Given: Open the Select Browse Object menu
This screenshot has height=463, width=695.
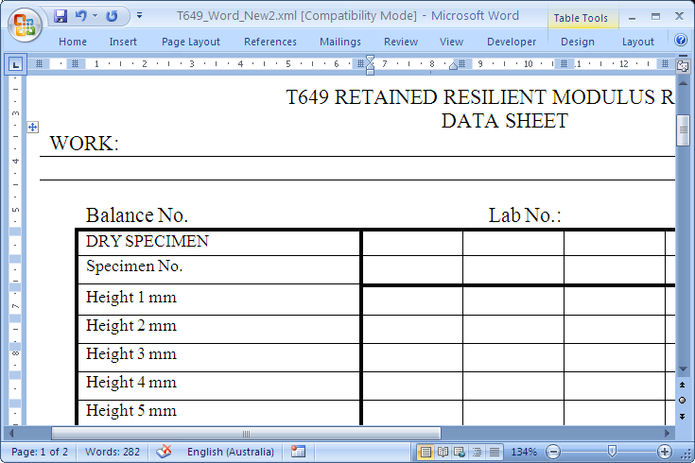Looking at the screenshot, I should pyautogui.click(x=683, y=400).
